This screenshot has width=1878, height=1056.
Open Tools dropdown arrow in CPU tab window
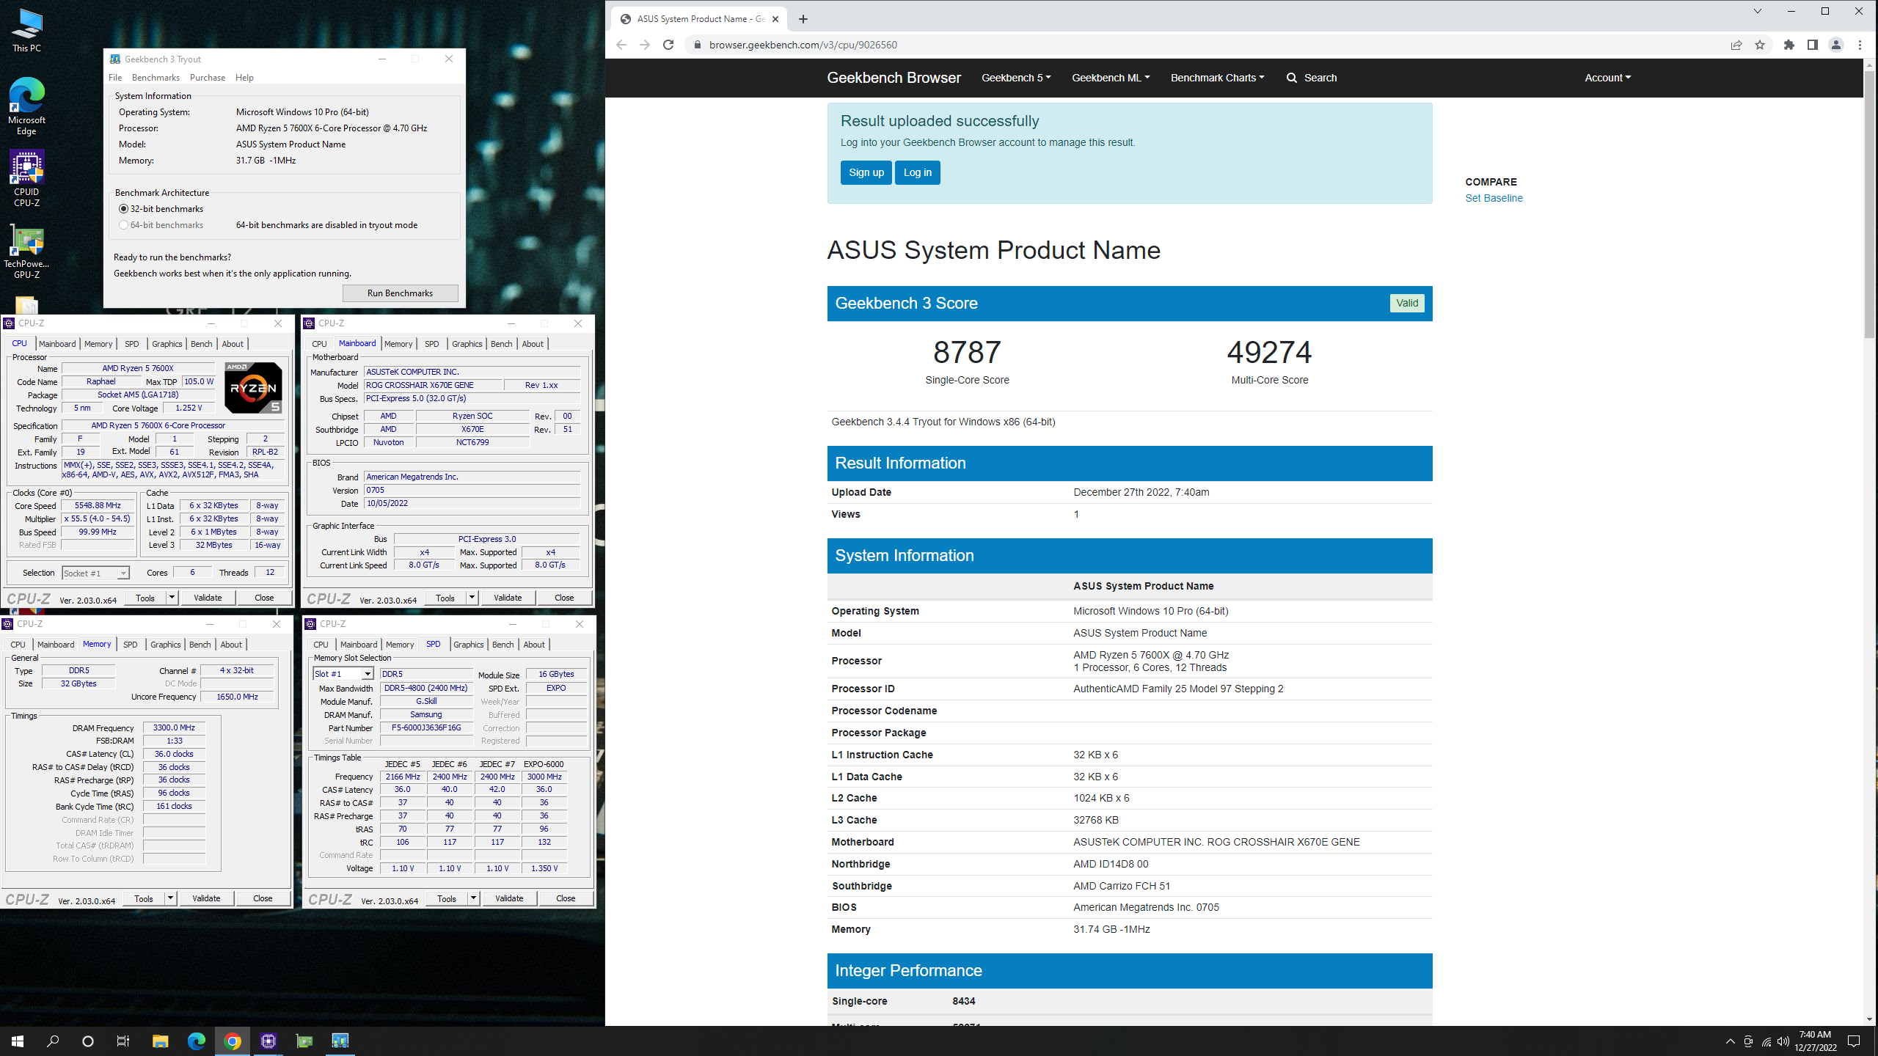[172, 598]
